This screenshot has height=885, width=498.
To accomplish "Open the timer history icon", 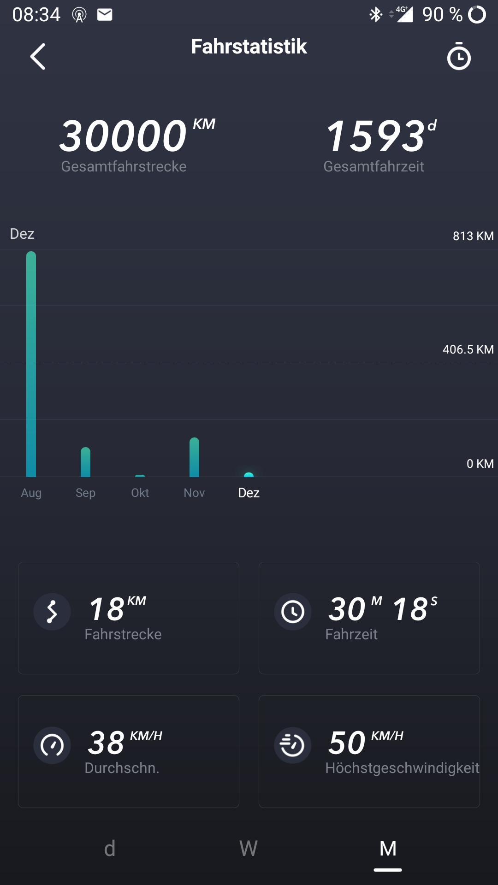I will [458, 57].
